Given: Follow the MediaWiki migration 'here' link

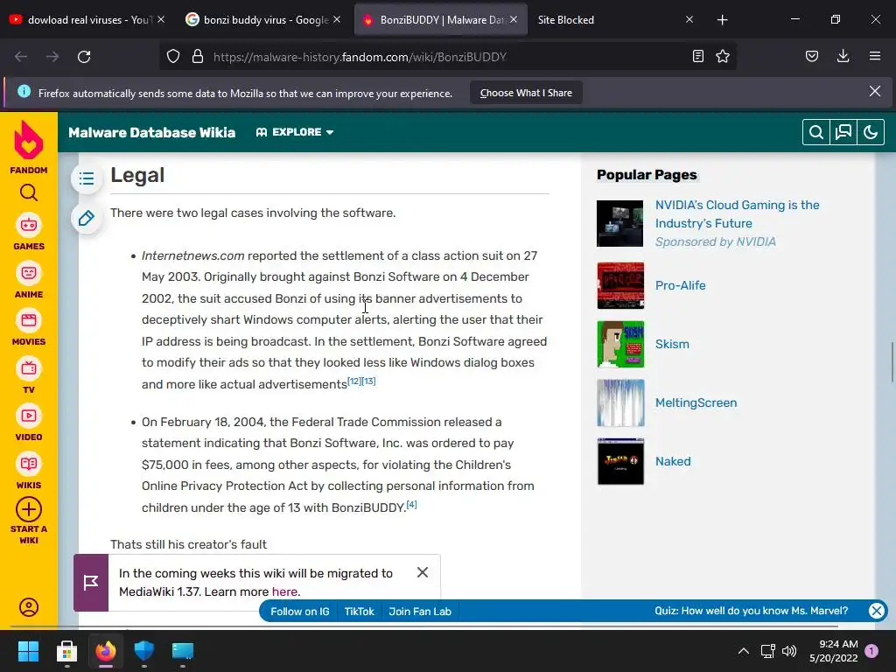Looking at the screenshot, I should click(284, 592).
